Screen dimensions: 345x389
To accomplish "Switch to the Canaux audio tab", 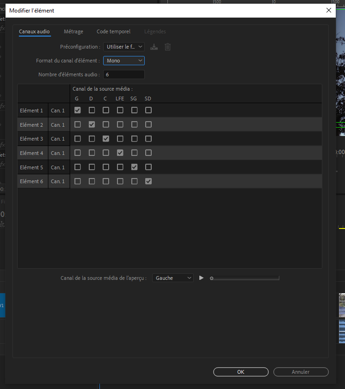I will pyautogui.click(x=34, y=31).
